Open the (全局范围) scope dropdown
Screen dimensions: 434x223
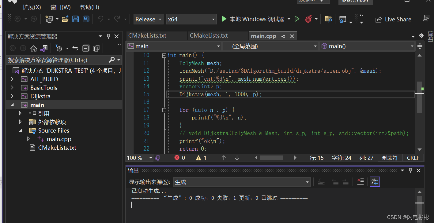pos(271,46)
